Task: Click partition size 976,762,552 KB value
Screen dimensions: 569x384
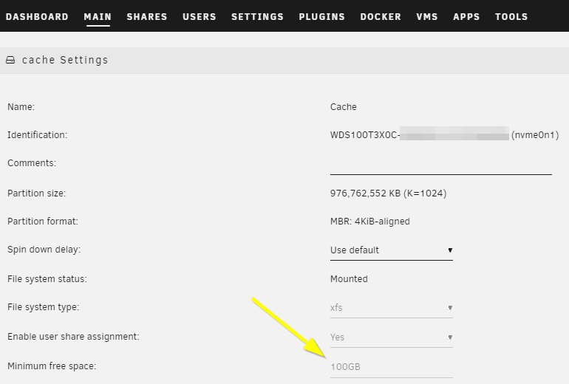Action: [388, 193]
